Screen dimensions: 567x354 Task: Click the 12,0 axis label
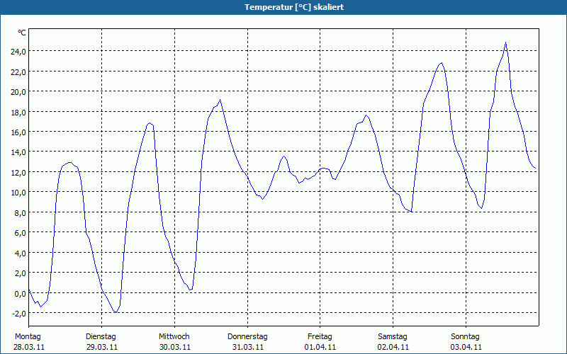click(18, 172)
